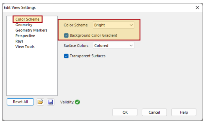The image size is (206, 123).
Task: Save settings with floppy disk icon
Action: [51, 102]
